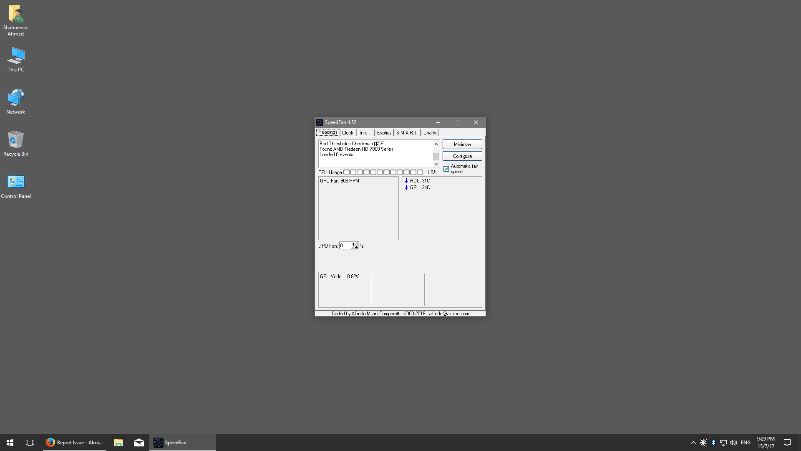The width and height of the screenshot is (801, 451).
Task: Close the SpeedFan window
Action: [x=476, y=122]
